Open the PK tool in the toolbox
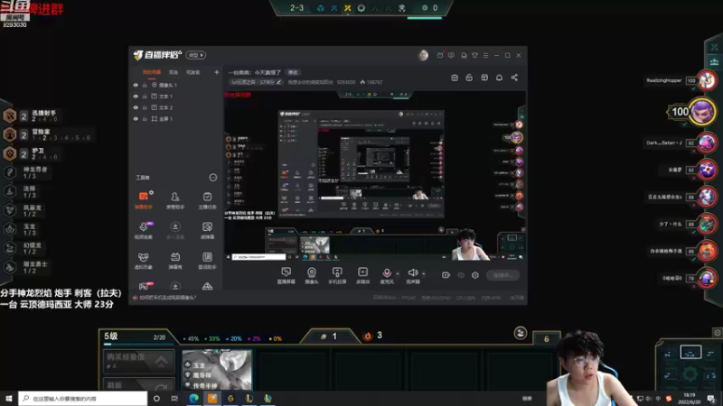Screen dimensions: 723x406 144,286
